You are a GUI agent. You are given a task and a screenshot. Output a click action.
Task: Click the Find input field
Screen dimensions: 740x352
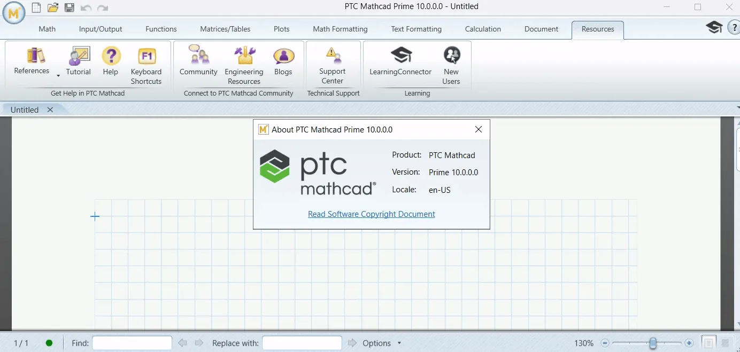[x=132, y=343]
